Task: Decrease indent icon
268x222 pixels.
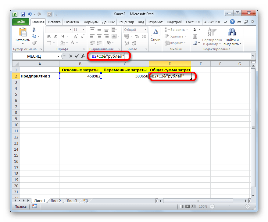Action: point(92,43)
